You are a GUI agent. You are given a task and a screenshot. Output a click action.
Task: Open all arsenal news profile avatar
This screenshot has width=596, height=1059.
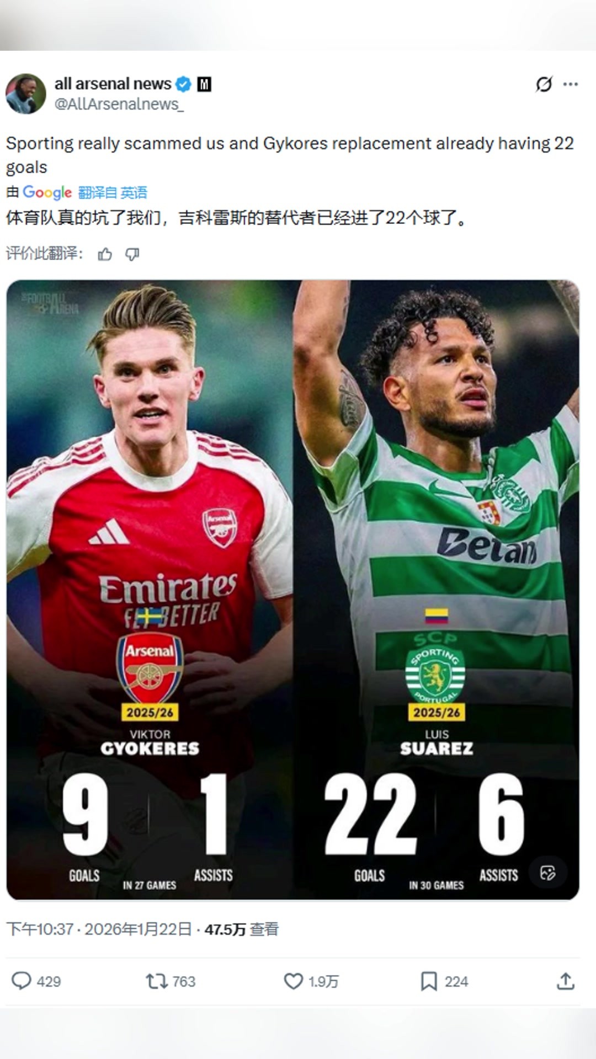(26, 94)
